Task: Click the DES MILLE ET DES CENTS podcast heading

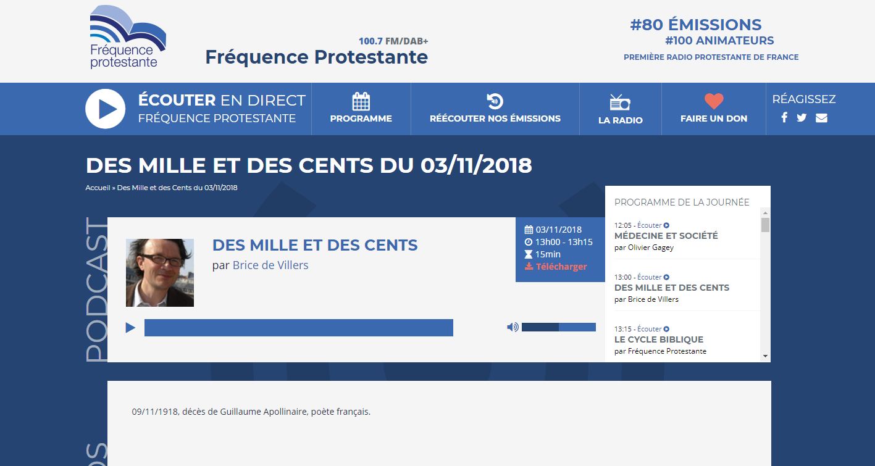Action: pyautogui.click(x=315, y=245)
